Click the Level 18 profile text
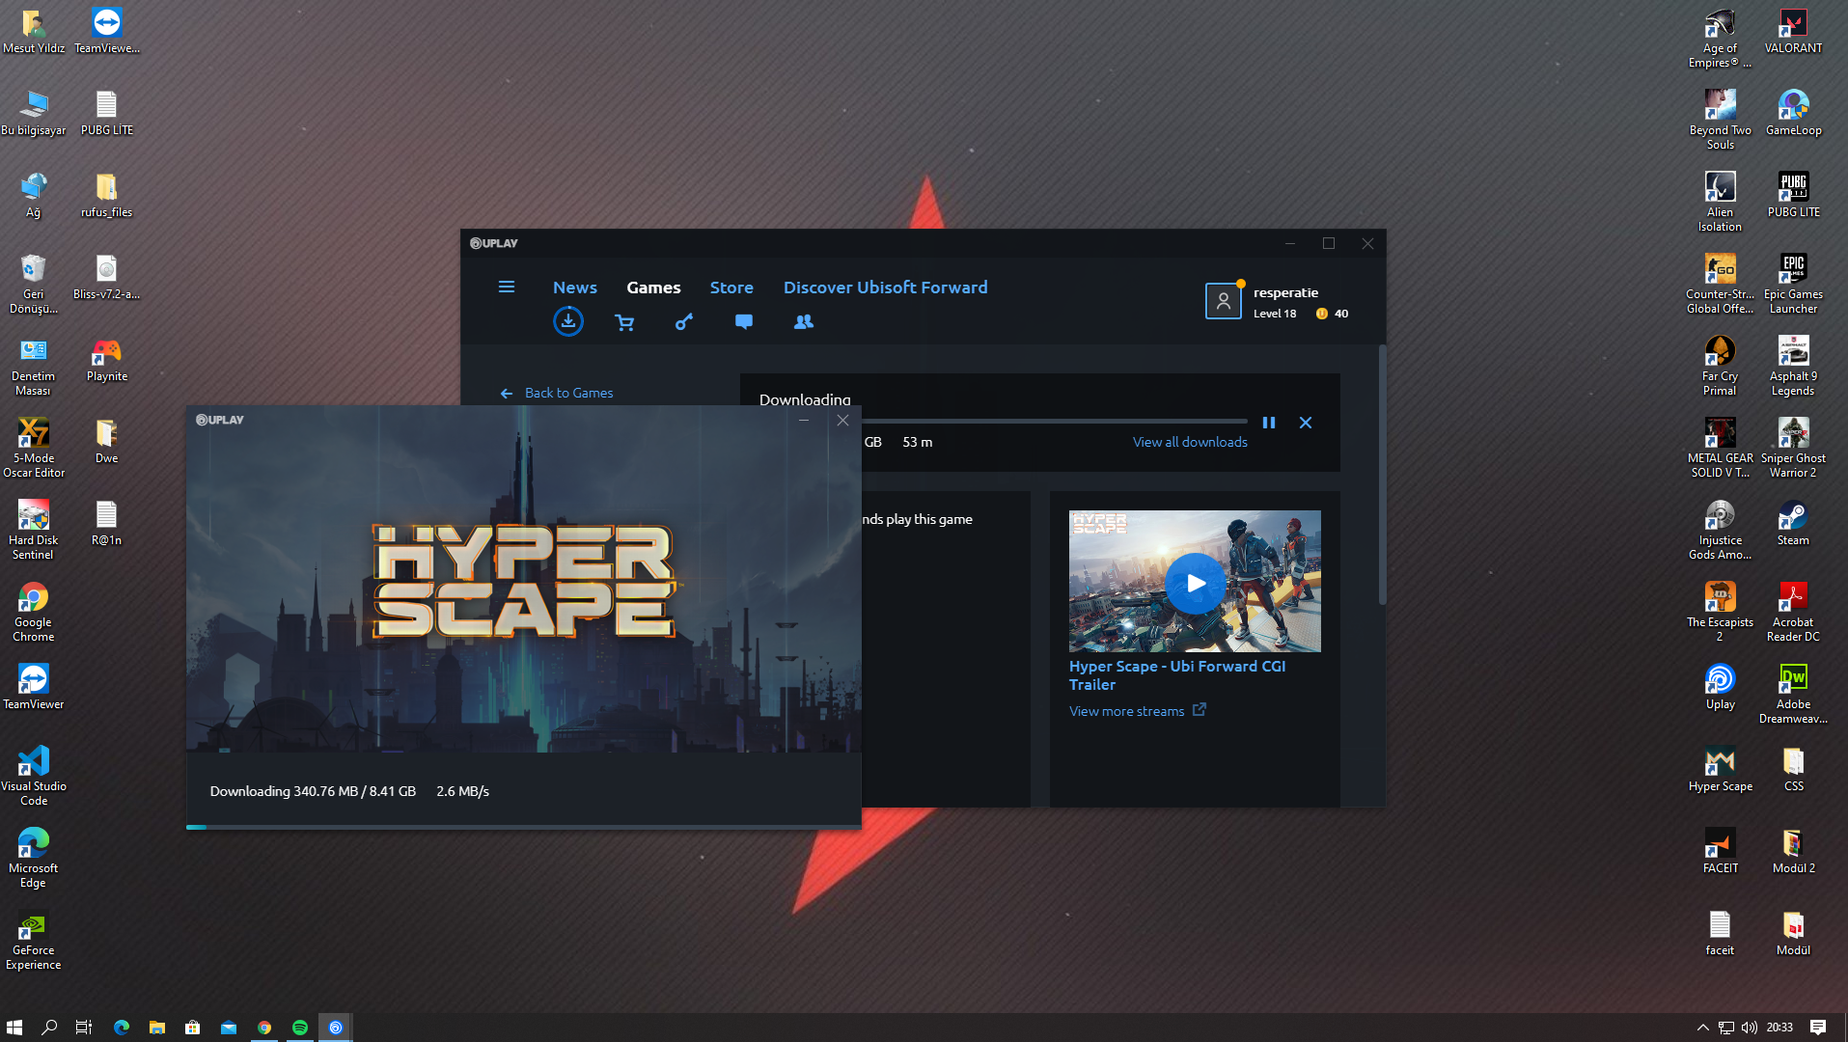This screenshot has height=1042, width=1848. tap(1275, 314)
